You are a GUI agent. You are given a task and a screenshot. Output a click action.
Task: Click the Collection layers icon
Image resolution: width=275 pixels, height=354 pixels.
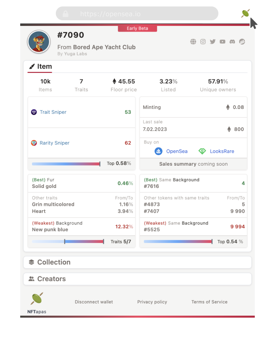coord(31,262)
